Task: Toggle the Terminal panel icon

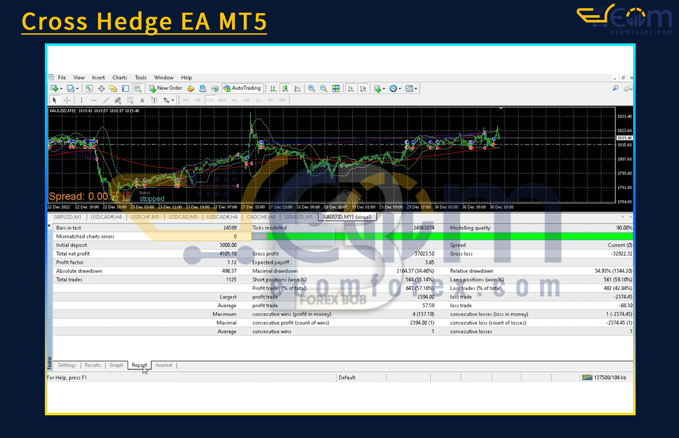Action: (125, 88)
